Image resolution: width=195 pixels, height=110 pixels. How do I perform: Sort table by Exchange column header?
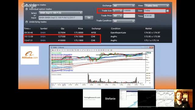[96, 28]
